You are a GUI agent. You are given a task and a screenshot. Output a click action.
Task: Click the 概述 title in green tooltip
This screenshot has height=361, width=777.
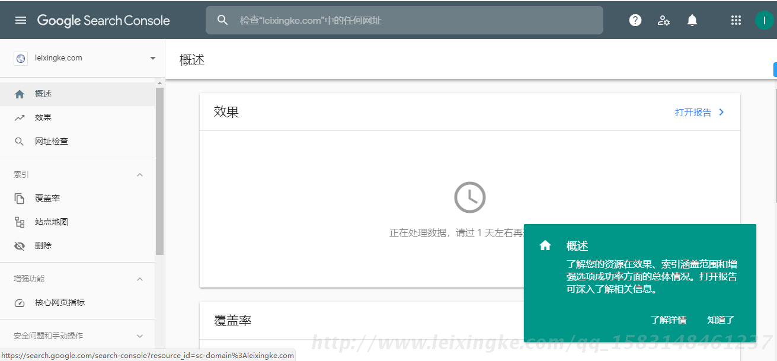577,246
